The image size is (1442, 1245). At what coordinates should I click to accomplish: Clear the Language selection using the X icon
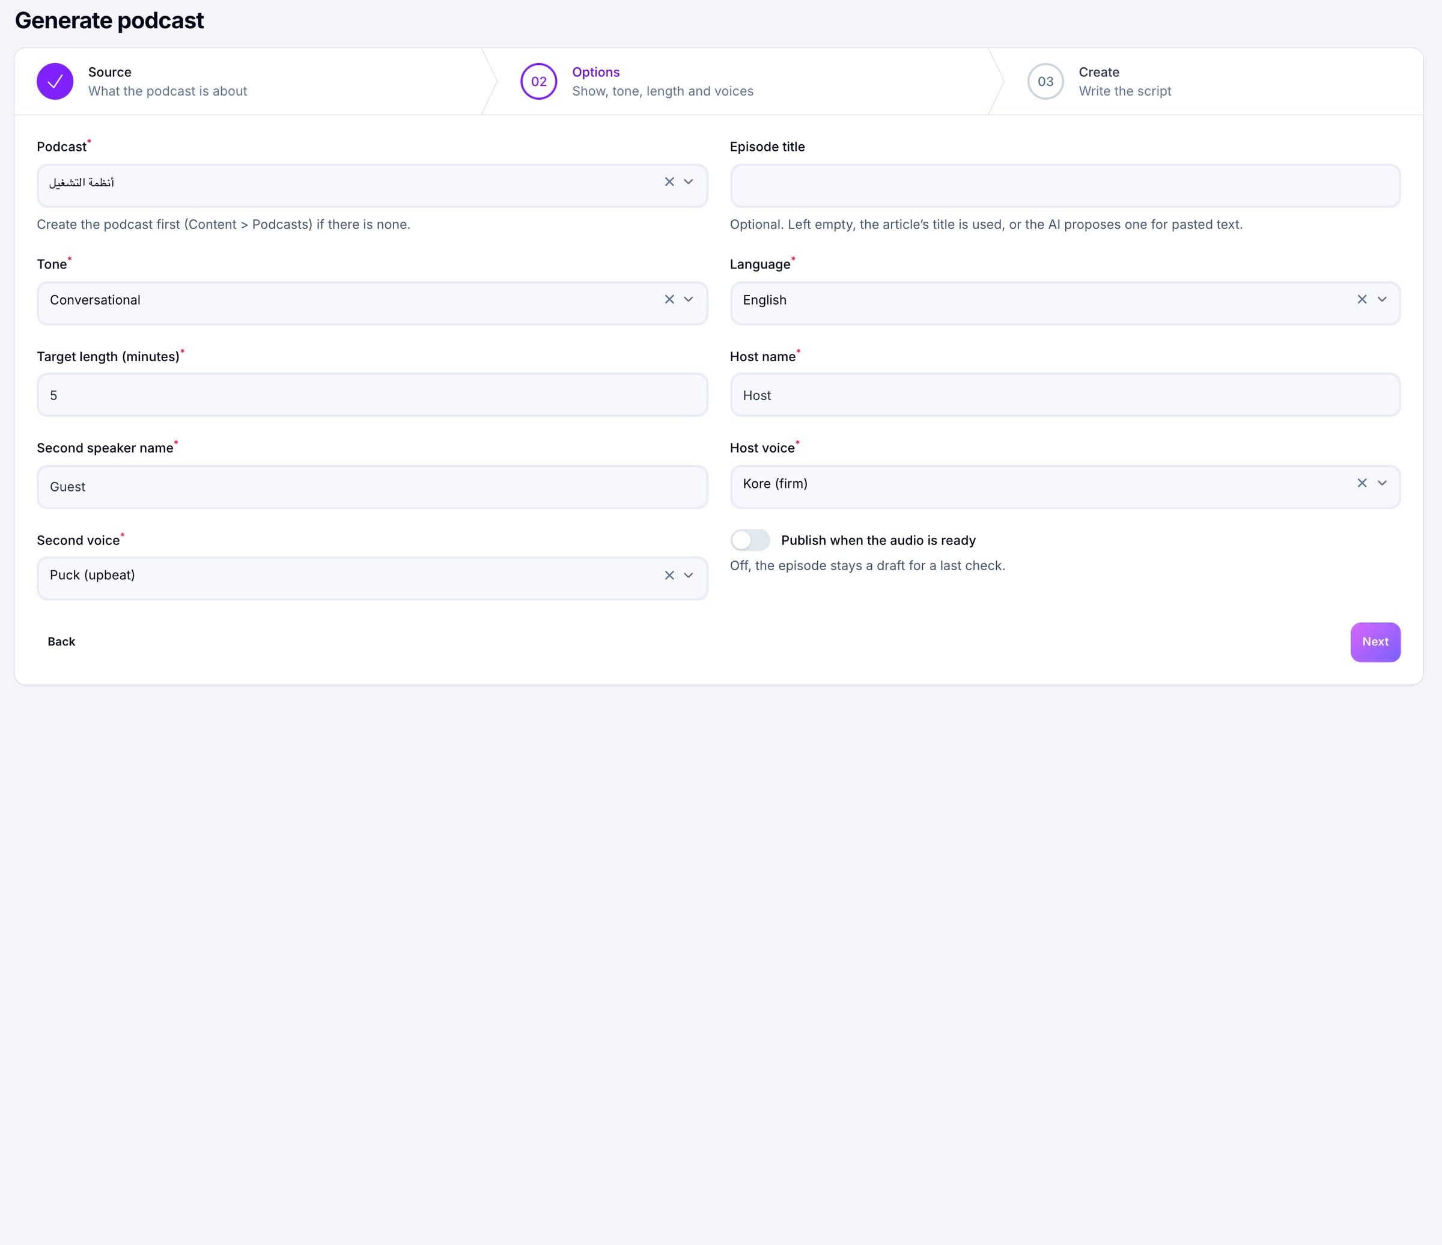pos(1361,299)
